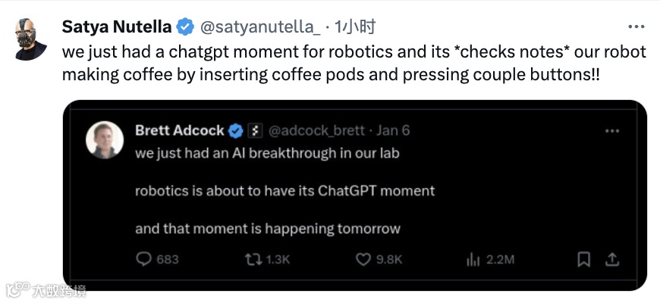Viewport: 660px width, 303px height.
Task: Open the @adcock_brett handle
Action: point(316,131)
